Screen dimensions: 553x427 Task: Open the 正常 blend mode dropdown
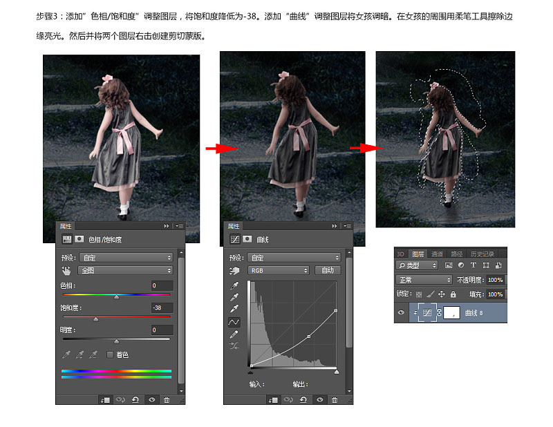(x=424, y=280)
